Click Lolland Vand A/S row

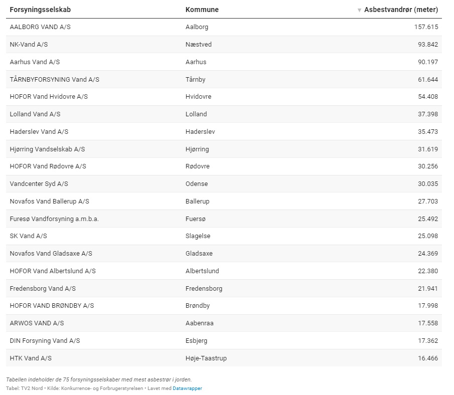pos(35,114)
